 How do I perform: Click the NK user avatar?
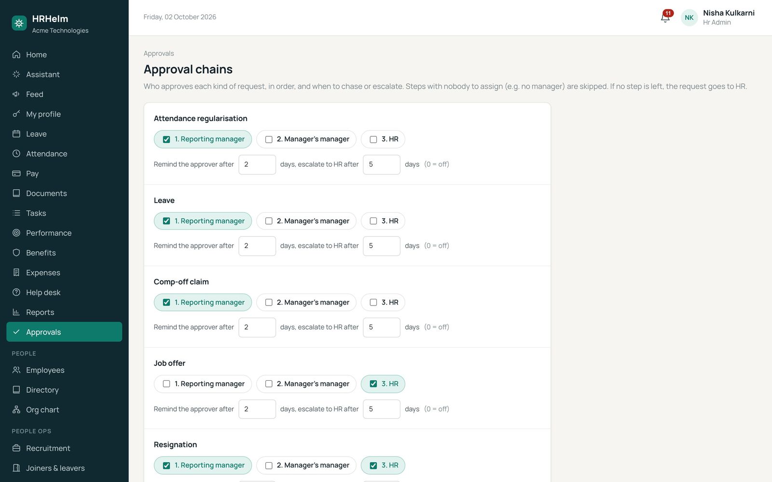coord(689,17)
